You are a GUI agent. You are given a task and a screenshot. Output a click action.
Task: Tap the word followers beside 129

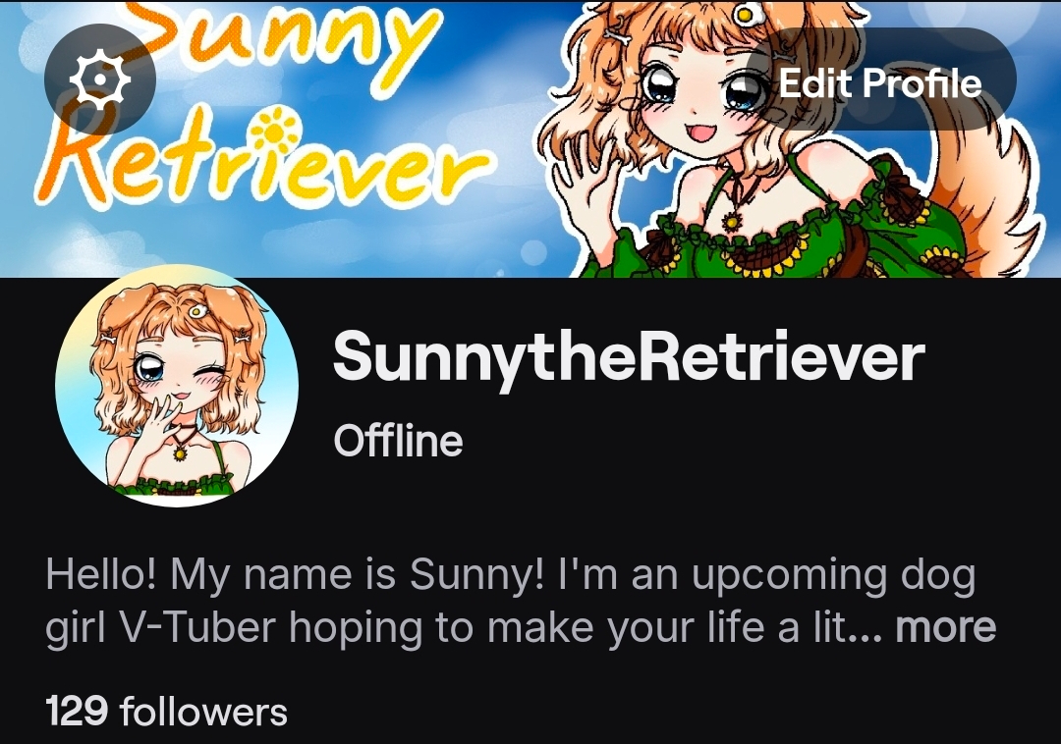pos(203,712)
